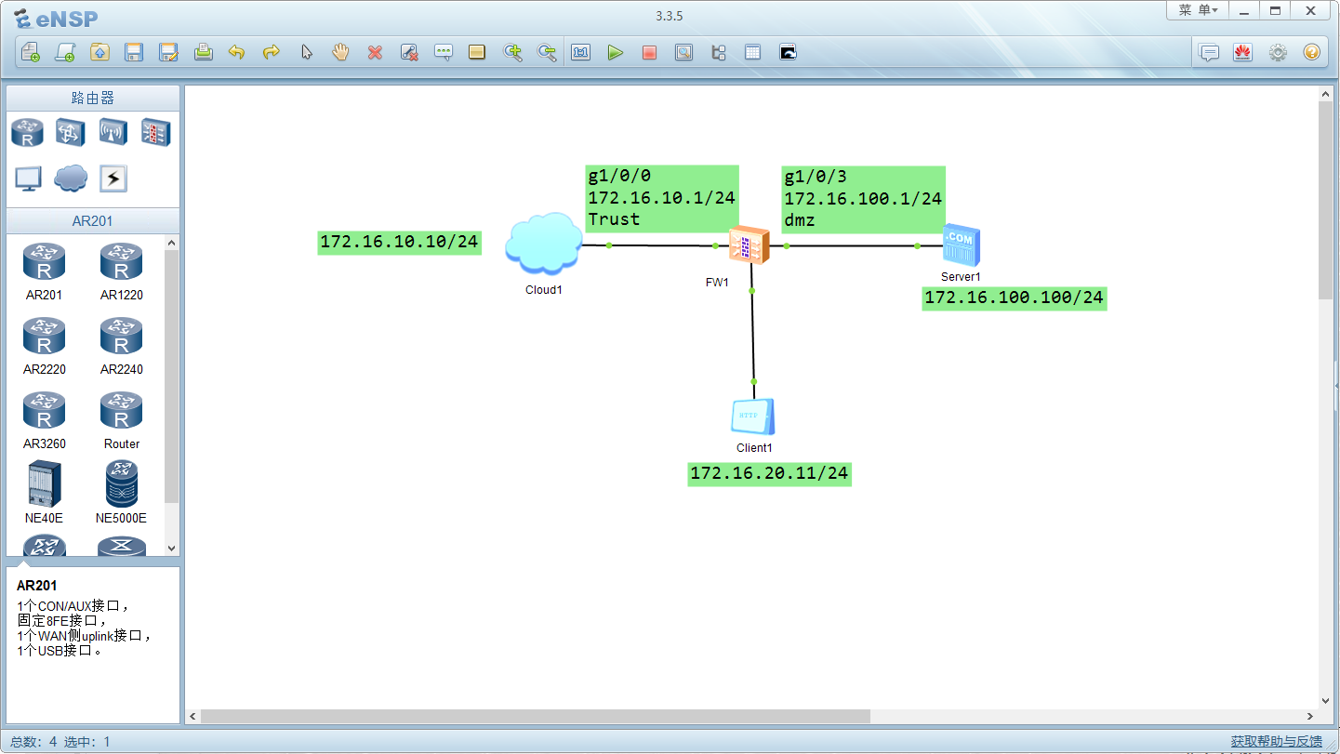Select the PC terminal device category
Image resolution: width=1340 pixels, height=754 pixels.
click(x=28, y=179)
